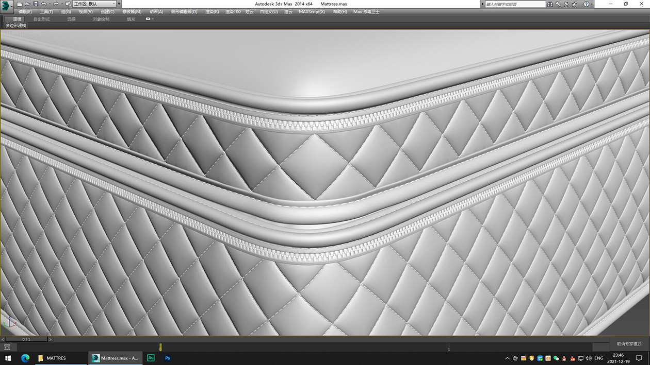Step time slider forward with right arrow
This screenshot has height=365, width=650.
click(x=50, y=339)
